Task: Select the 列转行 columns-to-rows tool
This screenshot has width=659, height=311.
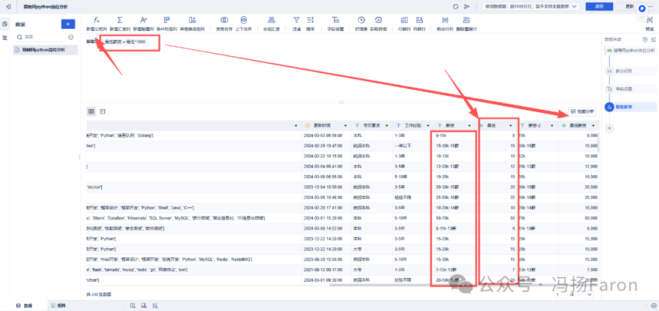Action: tap(419, 24)
